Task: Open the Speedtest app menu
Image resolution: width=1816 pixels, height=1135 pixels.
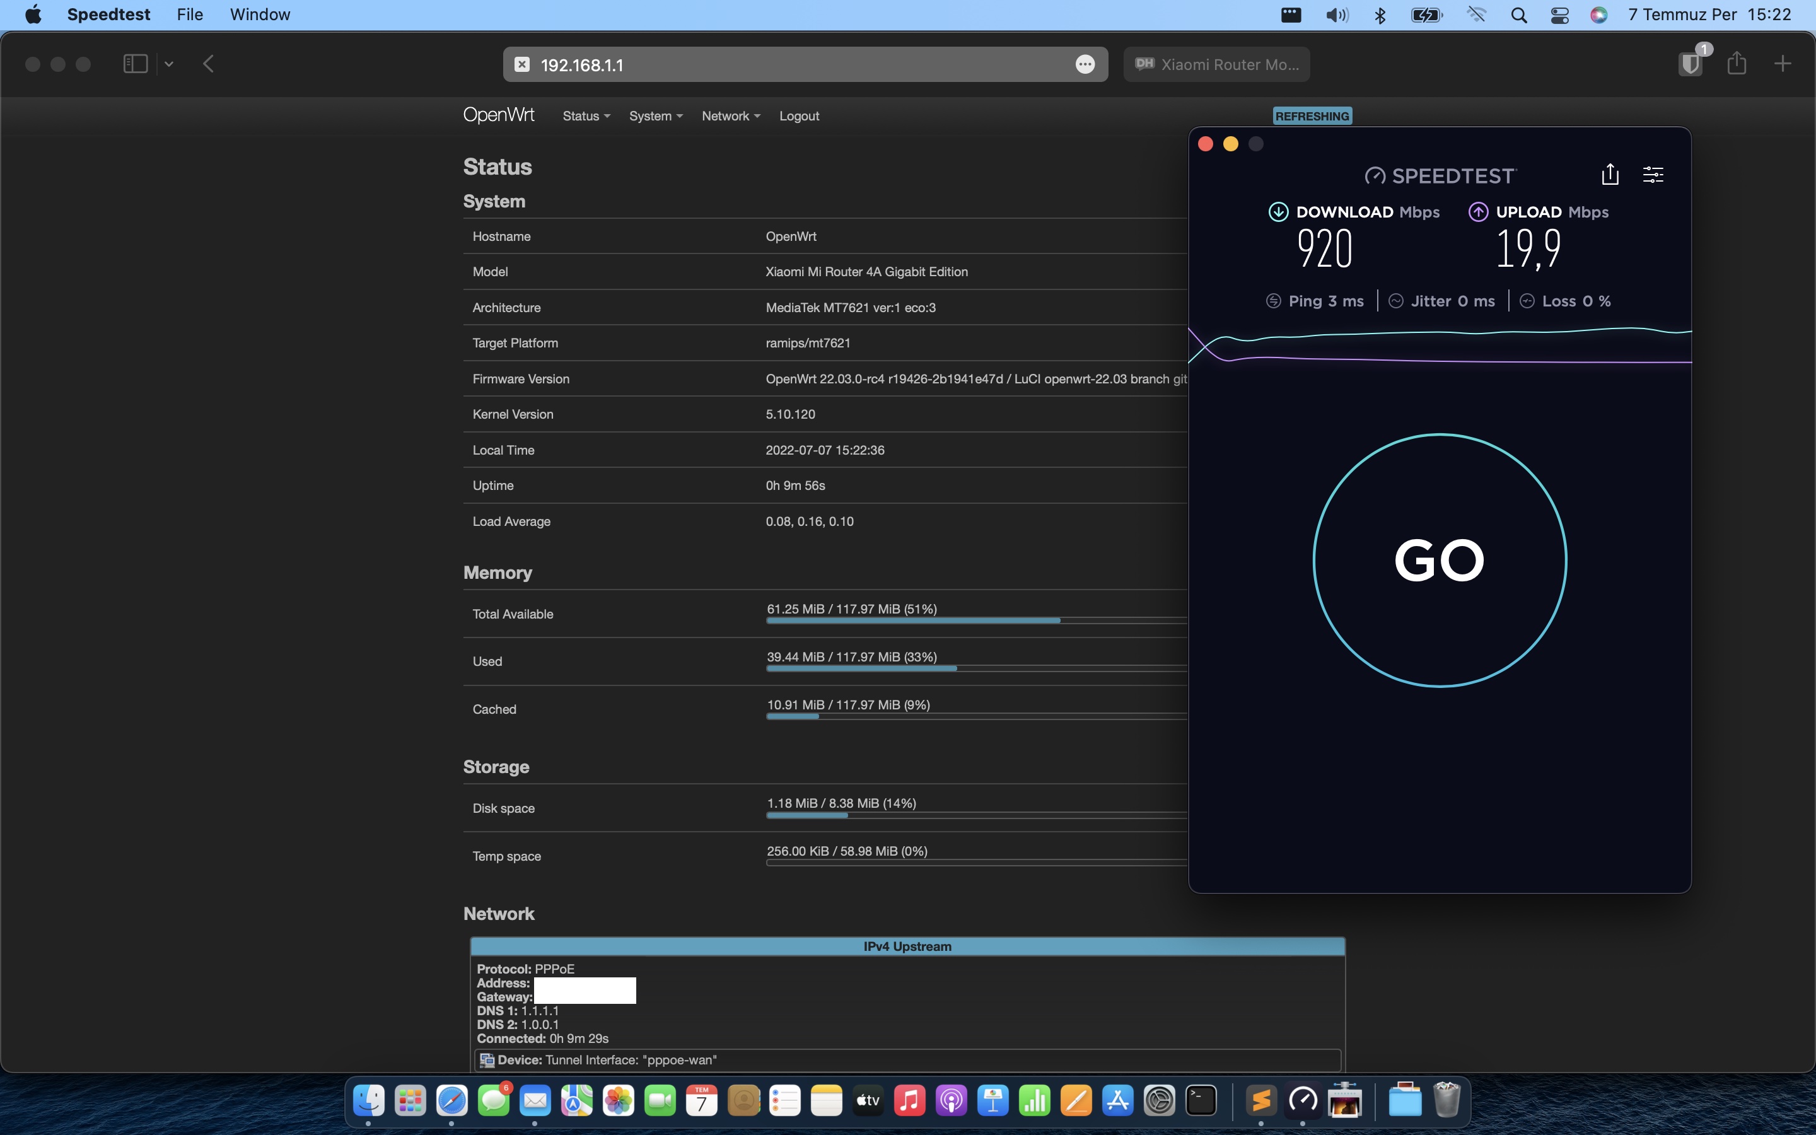Action: coord(109,15)
